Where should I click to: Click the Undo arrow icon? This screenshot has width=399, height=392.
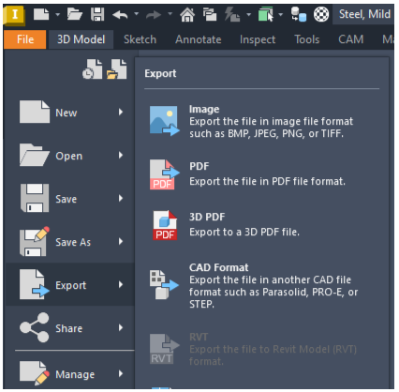pos(120,14)
